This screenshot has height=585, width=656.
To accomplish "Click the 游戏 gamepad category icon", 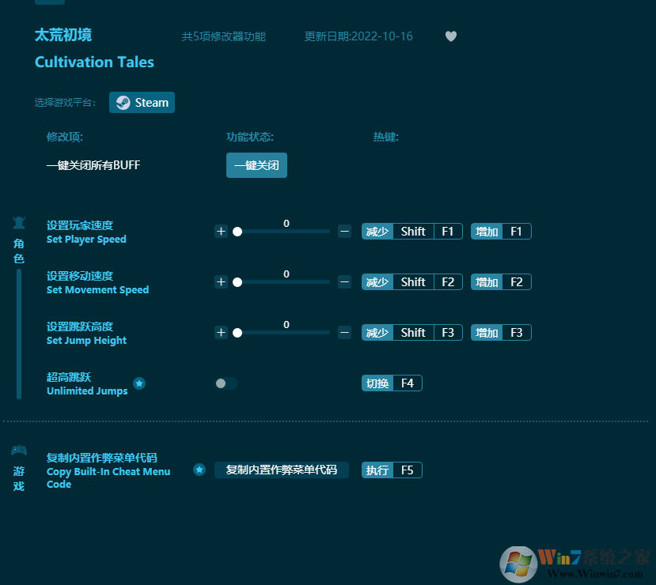I will coord(19,451).
